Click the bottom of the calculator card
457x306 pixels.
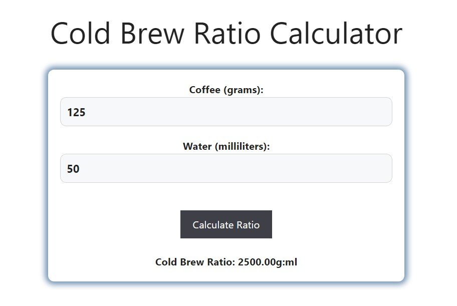coord(226,279)
